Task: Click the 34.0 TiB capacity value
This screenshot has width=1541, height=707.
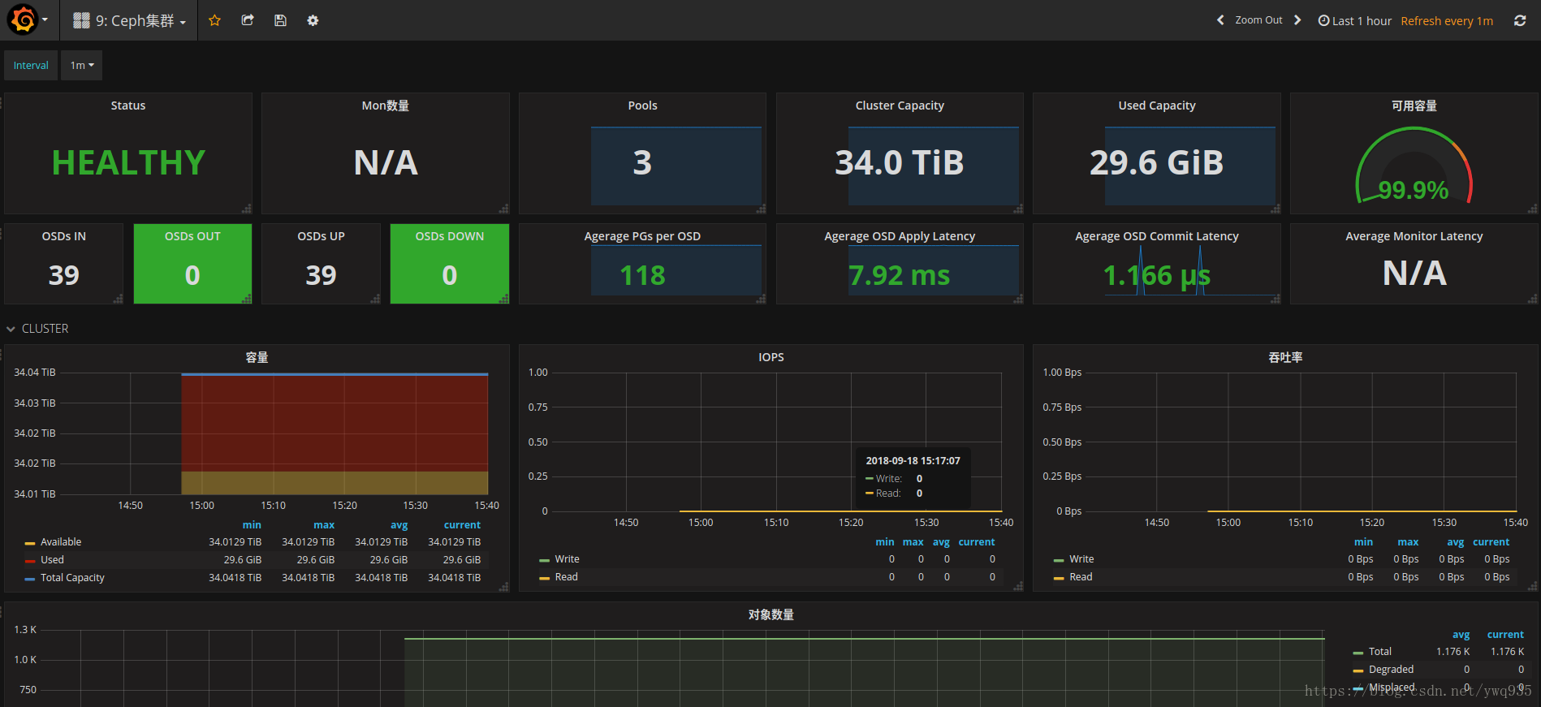Action: (x=900, y=163)
